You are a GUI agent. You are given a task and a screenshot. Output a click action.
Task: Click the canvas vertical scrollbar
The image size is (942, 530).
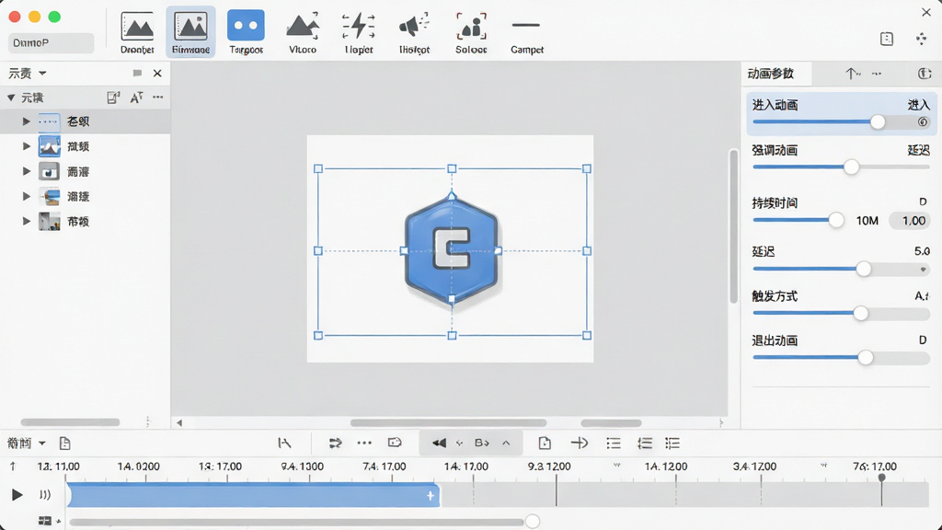click(x=733, y=226)
